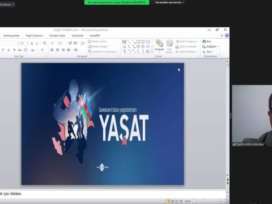Click the increase font size icon
This screenshot has width=272, height=204.
32,44
